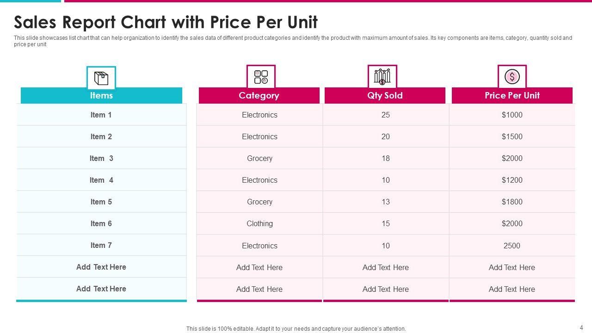Select the Item 1 row cell
The width and height of the screenshot is (592, 333).
pos(101,115)
